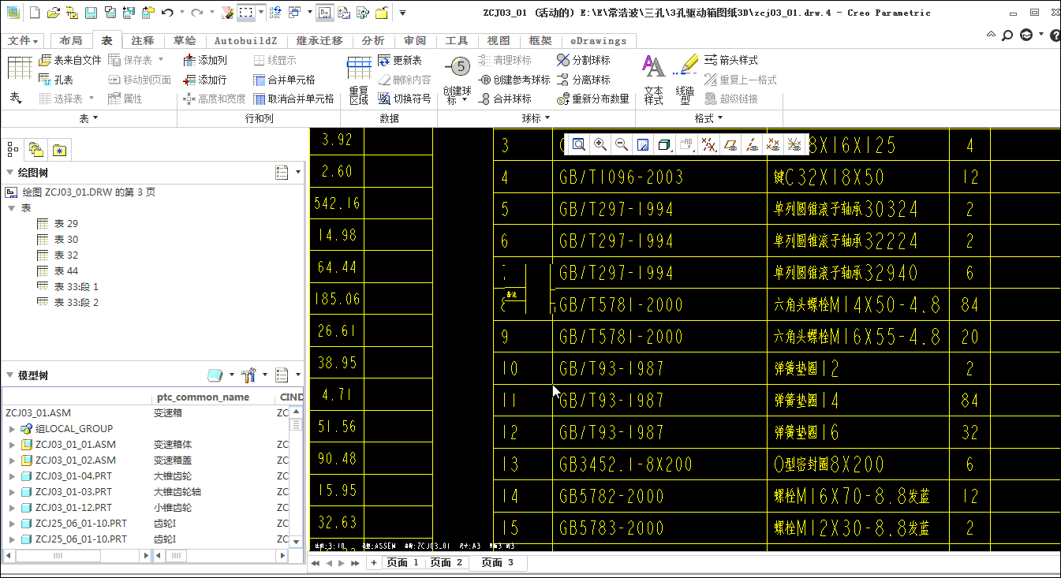Switch to the Layout (布局) tab
1061x578 pixels.
pos(70,41)
